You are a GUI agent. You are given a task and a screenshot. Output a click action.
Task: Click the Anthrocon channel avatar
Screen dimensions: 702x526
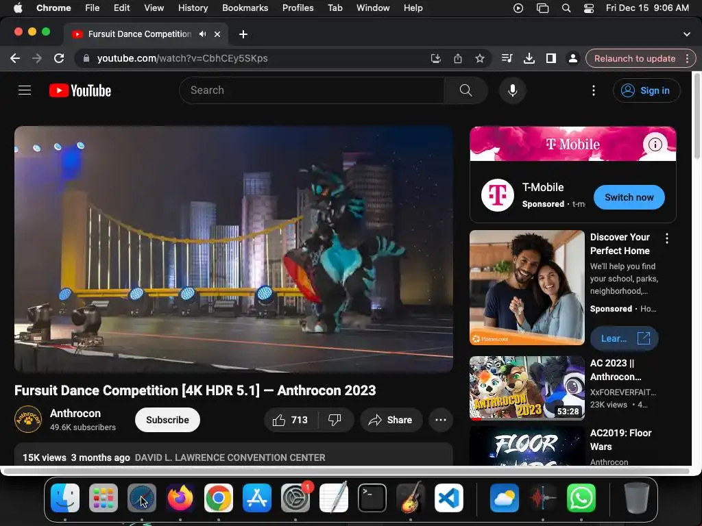pos(28,420)
